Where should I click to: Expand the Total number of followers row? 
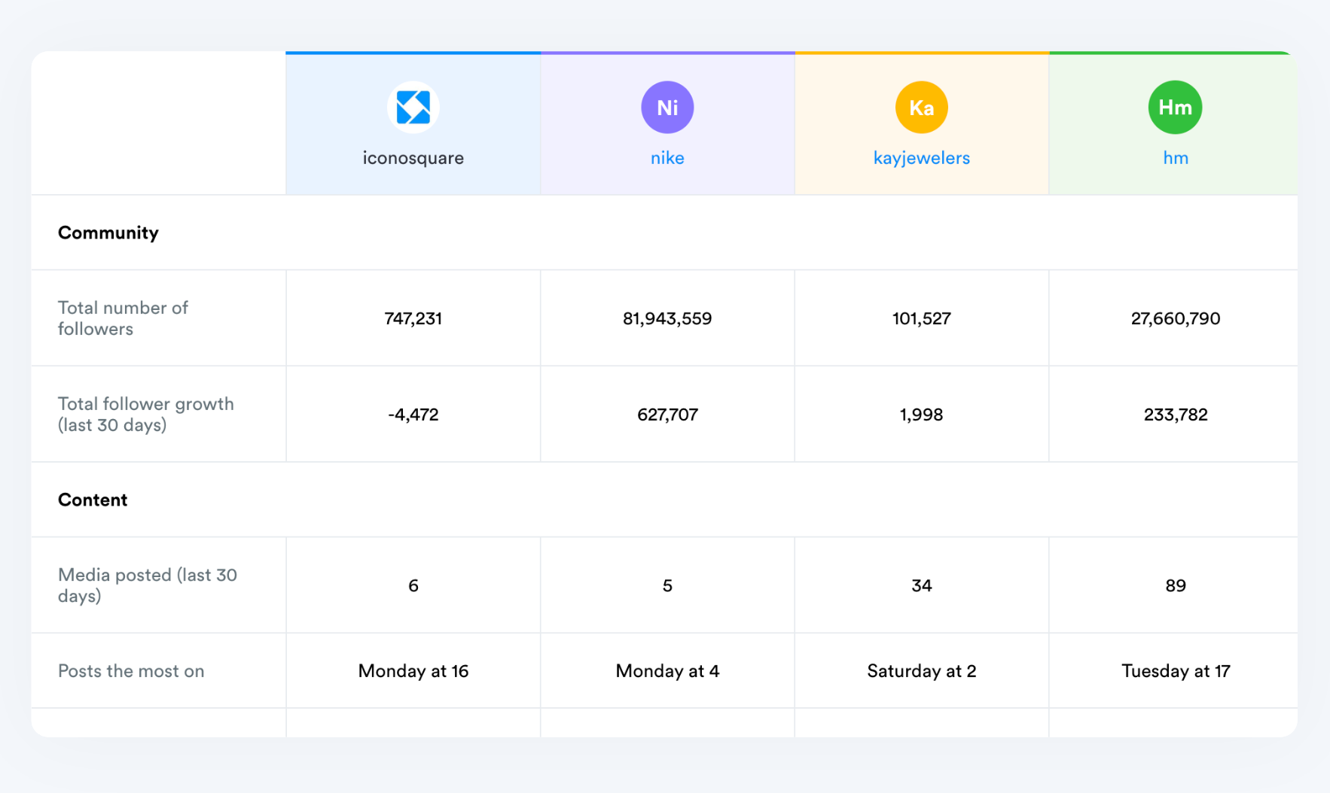coord(124,318)
